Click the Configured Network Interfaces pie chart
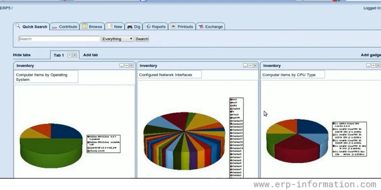This screenshot has width=381, height=190. 185,141
